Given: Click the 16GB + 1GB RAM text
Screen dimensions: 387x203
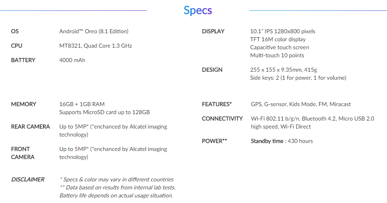Looking at the screenshot, I should click(x=82, y=104).
